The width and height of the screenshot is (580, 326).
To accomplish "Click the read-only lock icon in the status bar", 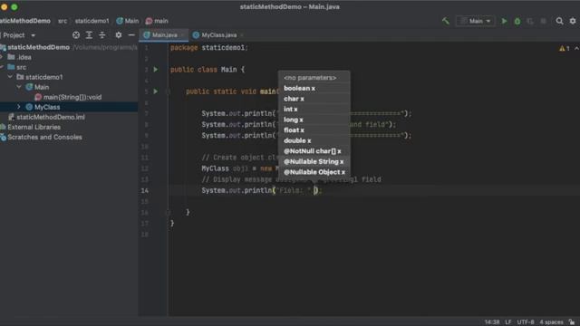I will point(572,322).
